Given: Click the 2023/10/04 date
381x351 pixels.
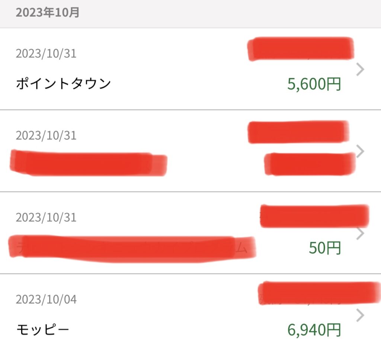Looking at the screenshot, I should point(46,299).
